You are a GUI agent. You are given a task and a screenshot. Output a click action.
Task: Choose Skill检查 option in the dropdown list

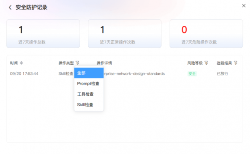pos(89,105)
